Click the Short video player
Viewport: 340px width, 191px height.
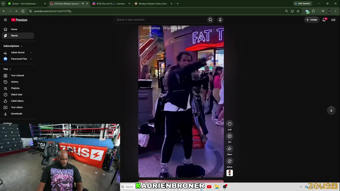click(x=181, y=101)
